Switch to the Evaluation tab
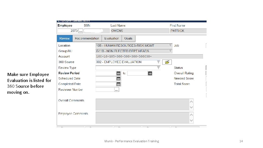The width and height of the screenshot is (263, 148). (x=112, y=38)
